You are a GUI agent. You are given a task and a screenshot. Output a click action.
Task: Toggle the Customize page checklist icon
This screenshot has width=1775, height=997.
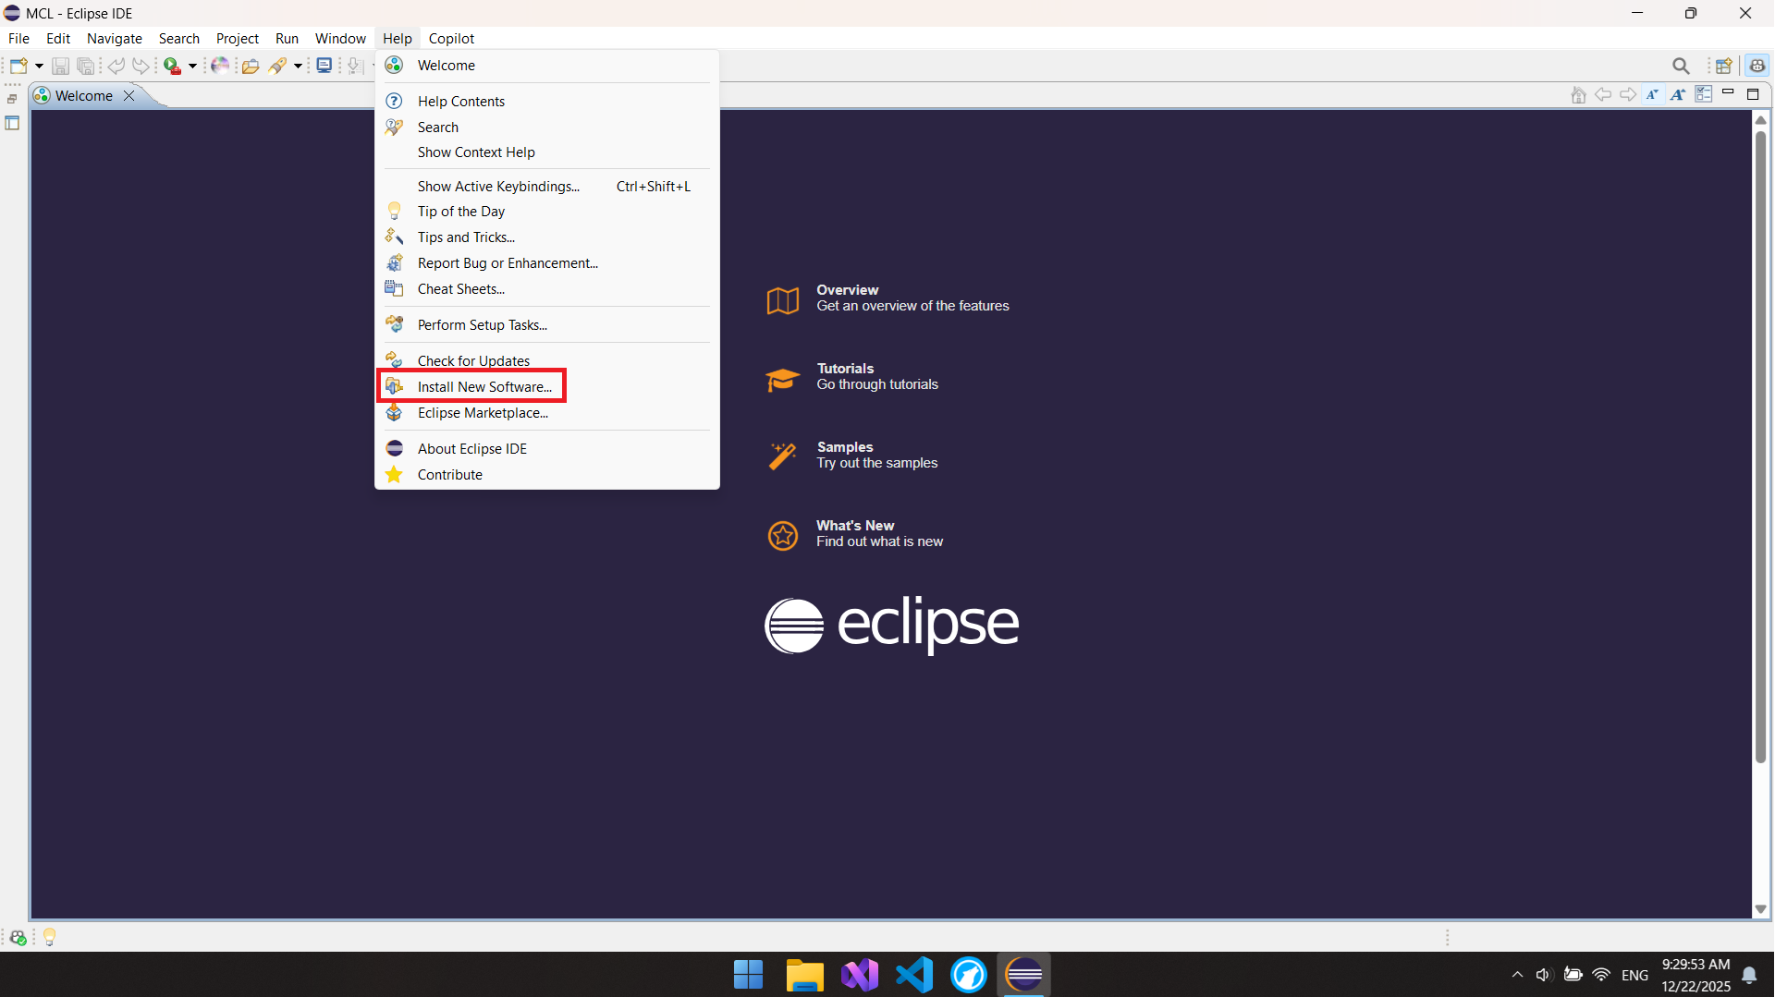click(1703, 94)
